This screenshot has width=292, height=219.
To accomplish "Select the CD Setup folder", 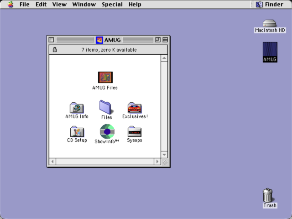I will click(x=77, y=131).
